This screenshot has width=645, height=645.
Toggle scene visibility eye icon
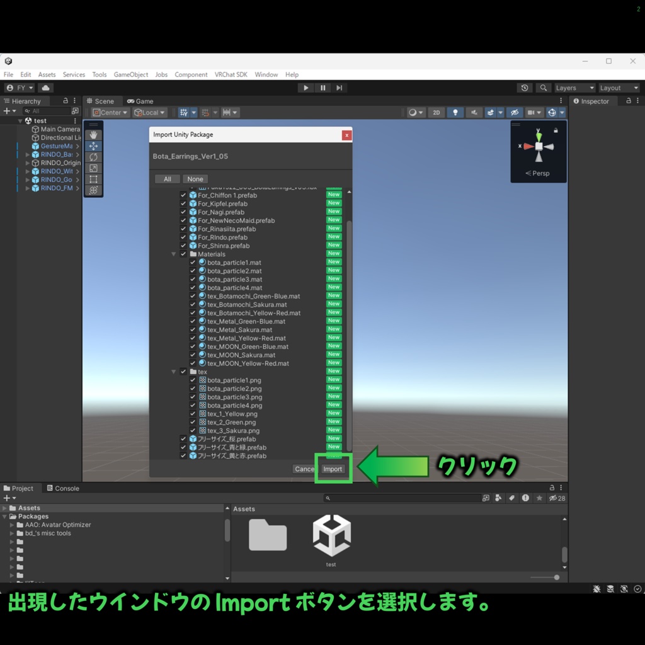tap(515, 112)
